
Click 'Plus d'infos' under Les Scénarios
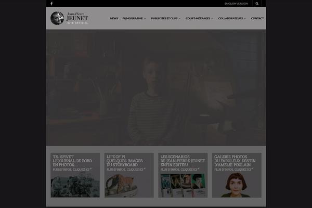tap(180, 170)
